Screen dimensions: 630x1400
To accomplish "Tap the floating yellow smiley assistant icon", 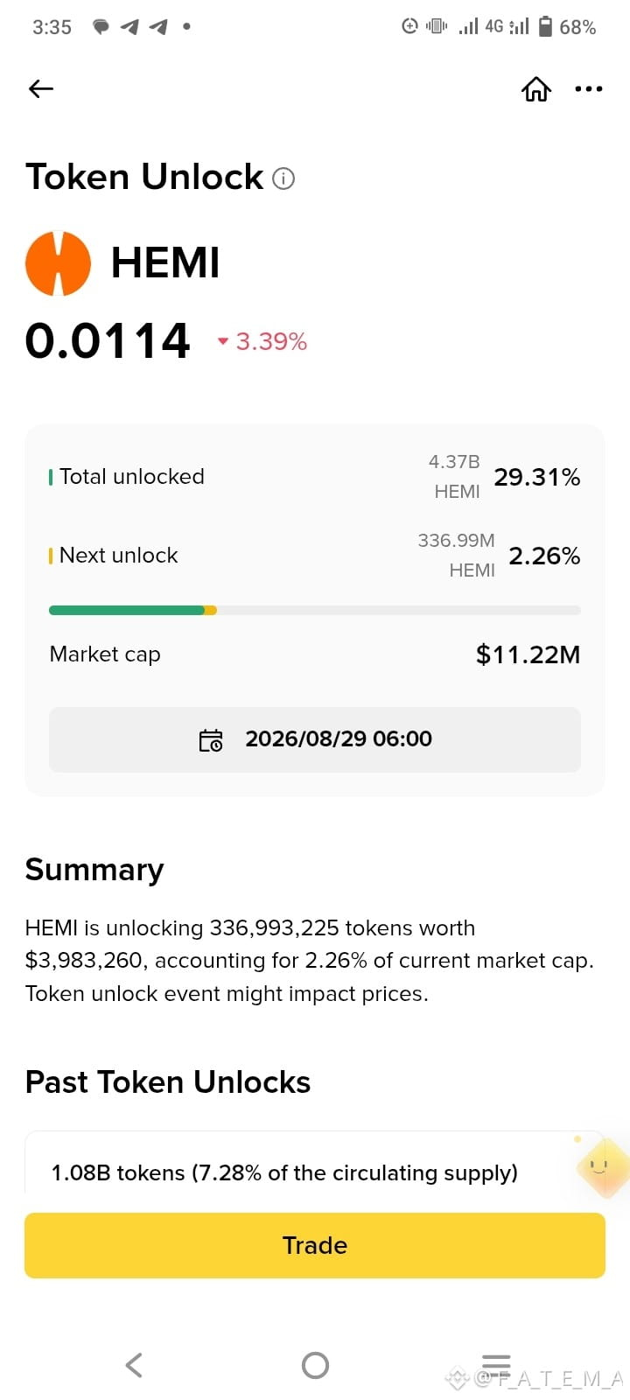I will tap(603, 1168).
